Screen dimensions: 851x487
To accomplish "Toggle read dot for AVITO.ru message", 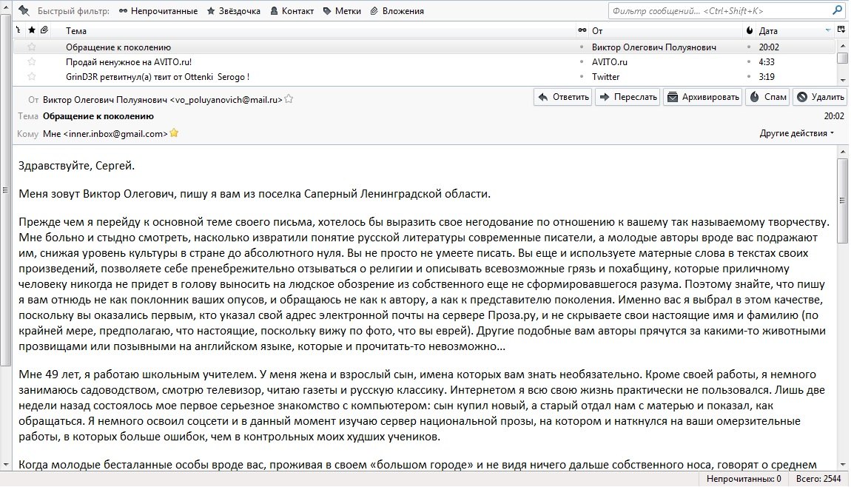I will (582, 62).
